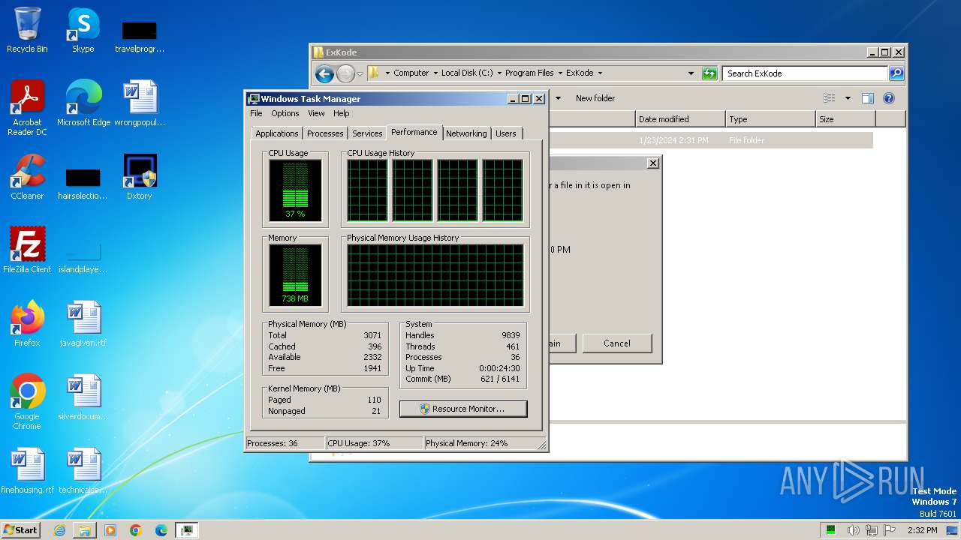
Task: Click the refresh icon beside address bar
Action: (709, 73)
